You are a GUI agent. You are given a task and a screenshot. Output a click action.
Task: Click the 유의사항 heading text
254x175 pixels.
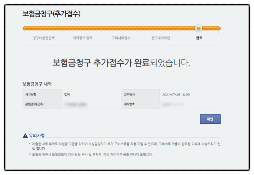point(37,135)
